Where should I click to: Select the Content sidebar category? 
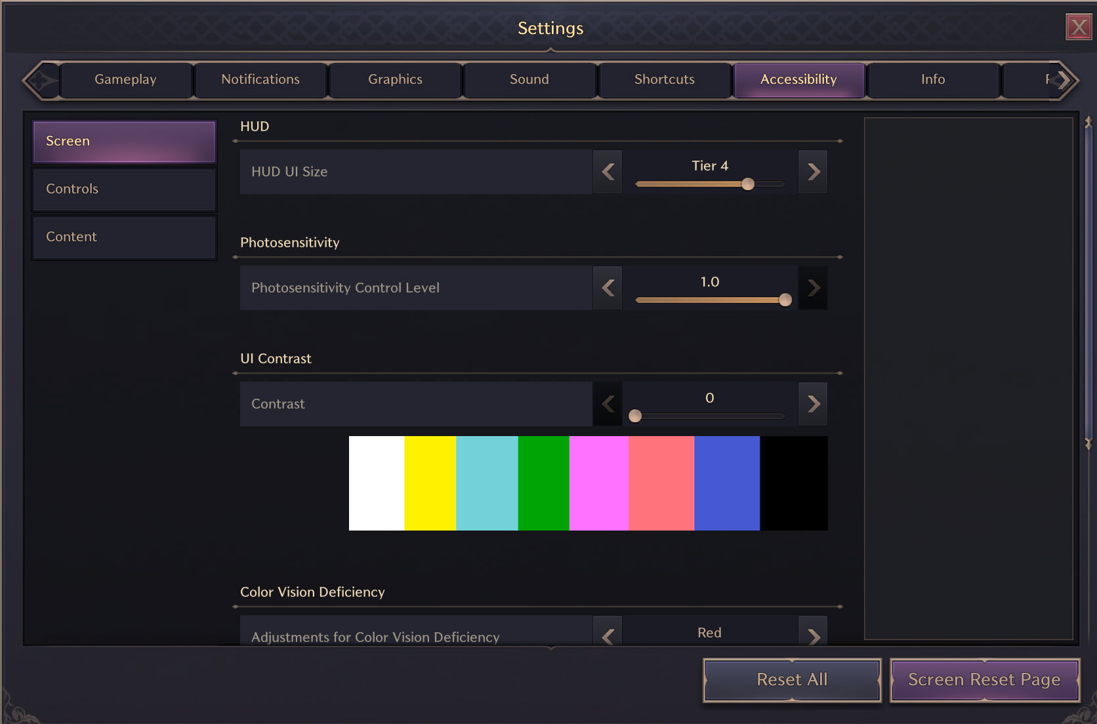124,237
